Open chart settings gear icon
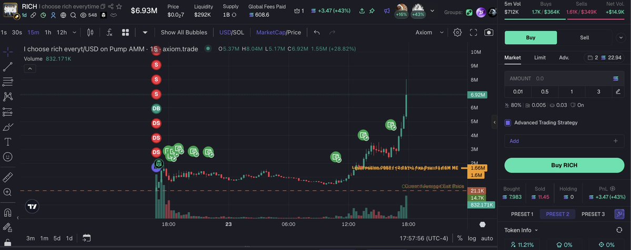 pos(457,32)
